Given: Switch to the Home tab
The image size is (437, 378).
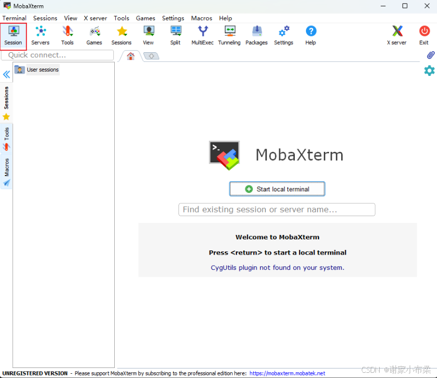Looking at the screenshot, I should click(x=131, y=56).
